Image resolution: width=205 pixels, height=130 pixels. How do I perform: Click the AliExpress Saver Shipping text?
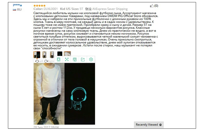pyautogui.click(x=110, y=9)
